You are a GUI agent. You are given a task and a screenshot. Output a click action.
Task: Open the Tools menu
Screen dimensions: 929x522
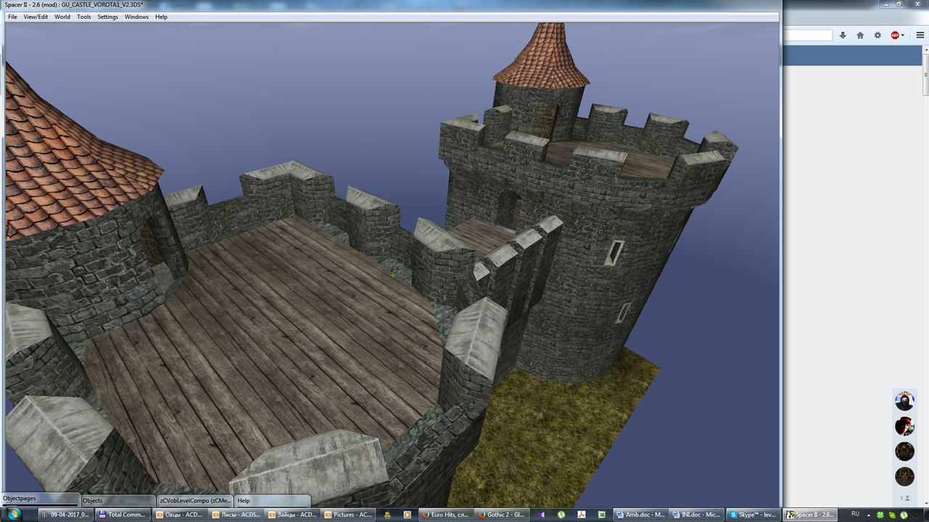click(84, 17)
